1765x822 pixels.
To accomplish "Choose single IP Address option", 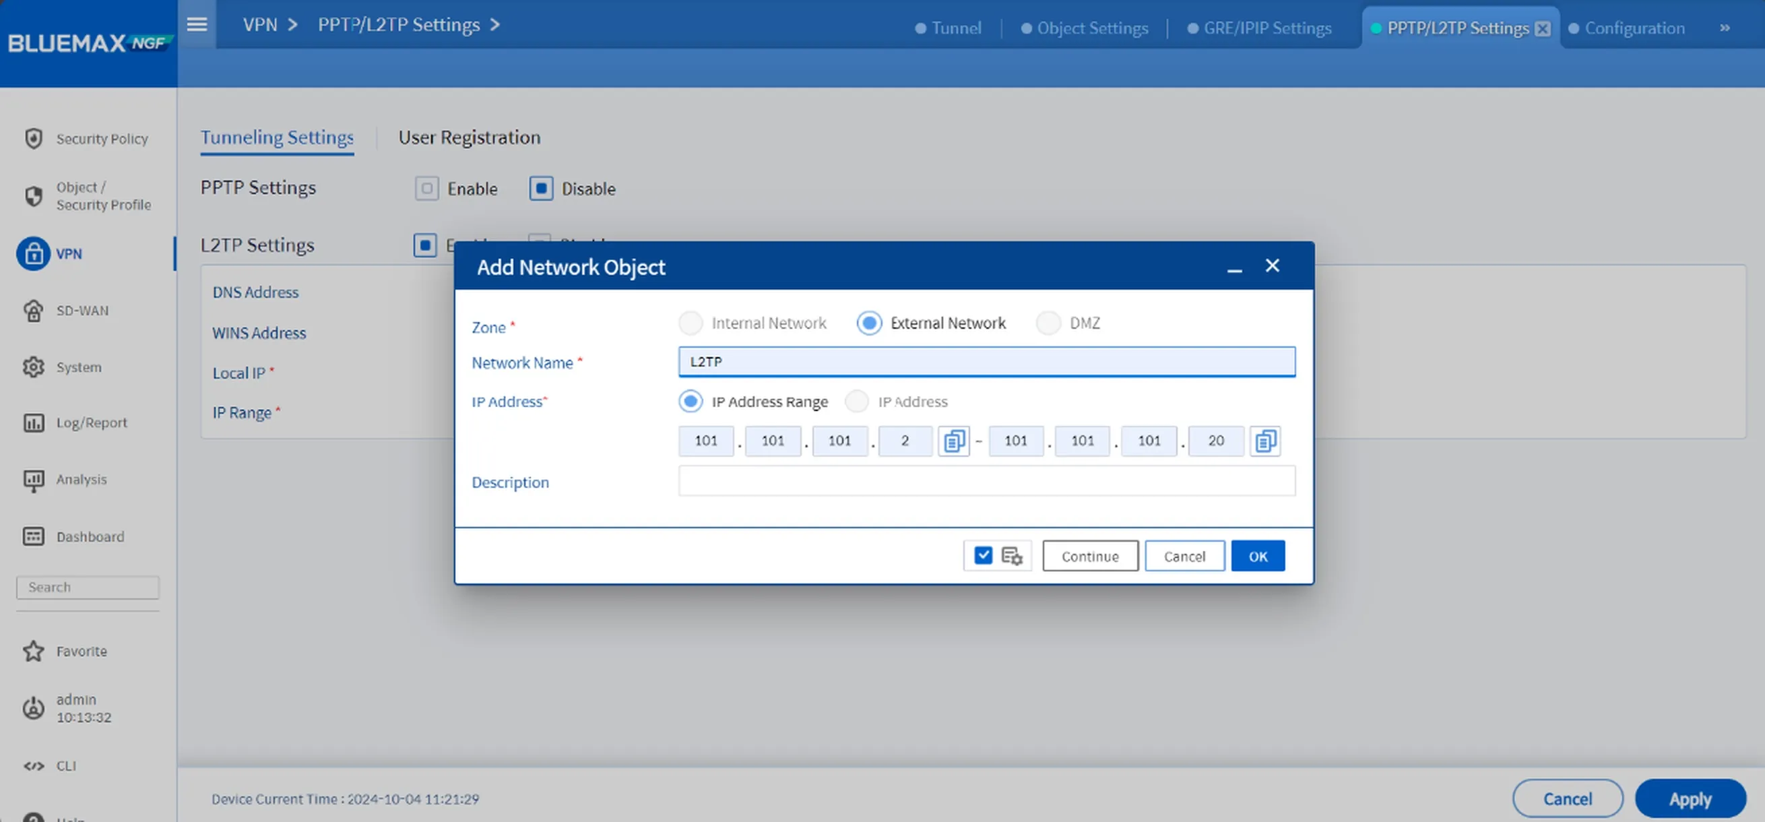I will (856, 402).
